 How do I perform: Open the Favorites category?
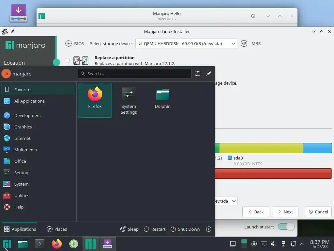click(38, 90)
